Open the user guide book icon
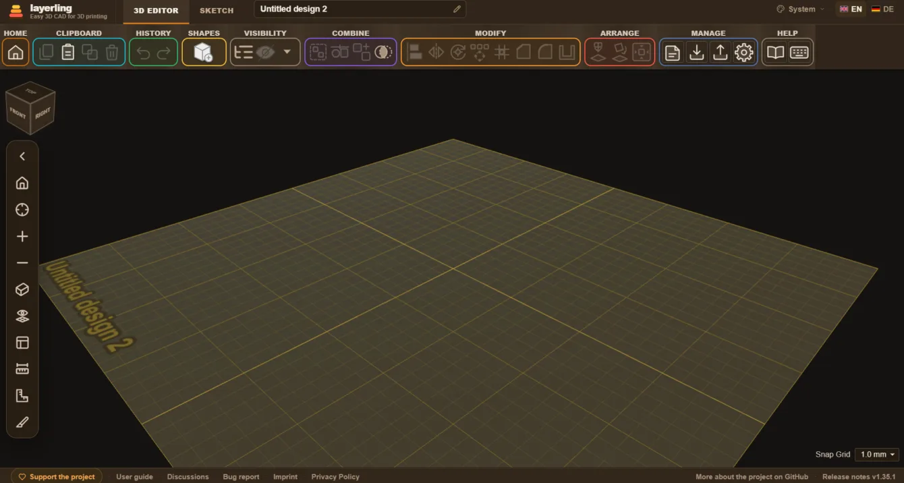The height and width of the screenshot is (483, 904). point(776,52)
